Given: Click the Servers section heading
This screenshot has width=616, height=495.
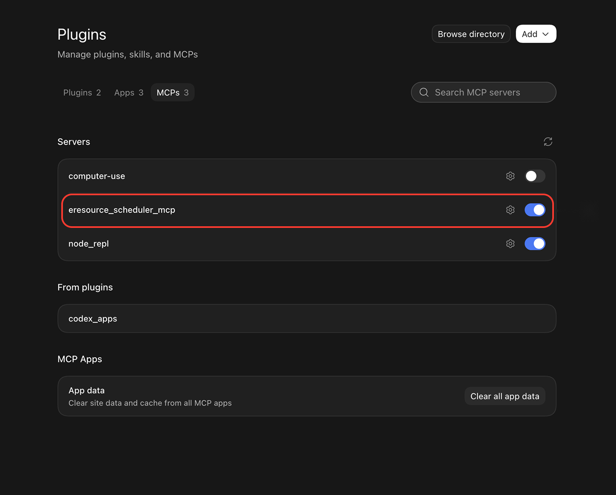Looking at the screenshot, I should [x=74, y=142].
